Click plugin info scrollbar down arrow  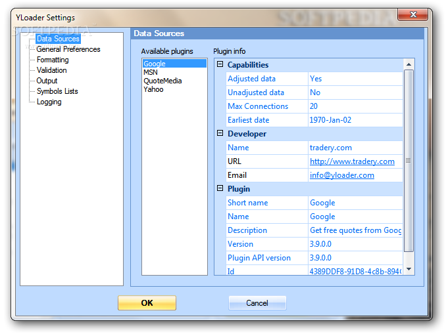point(409,269)
